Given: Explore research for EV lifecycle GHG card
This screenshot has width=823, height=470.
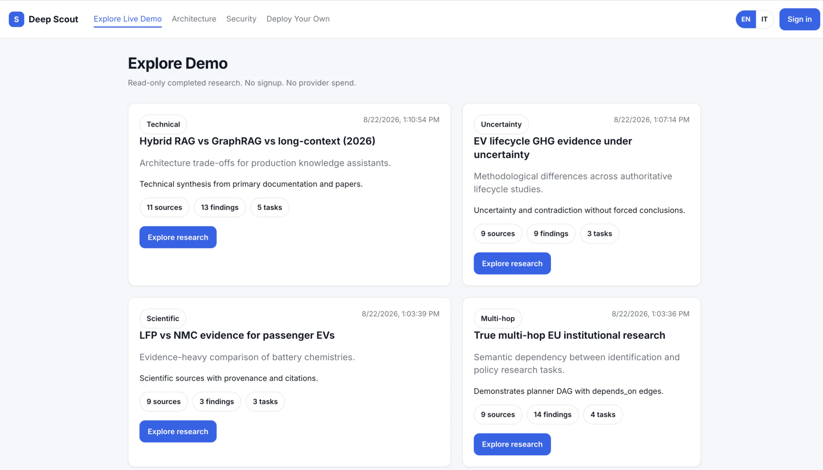Looking at the screenshot, I should tap(512, 263).
